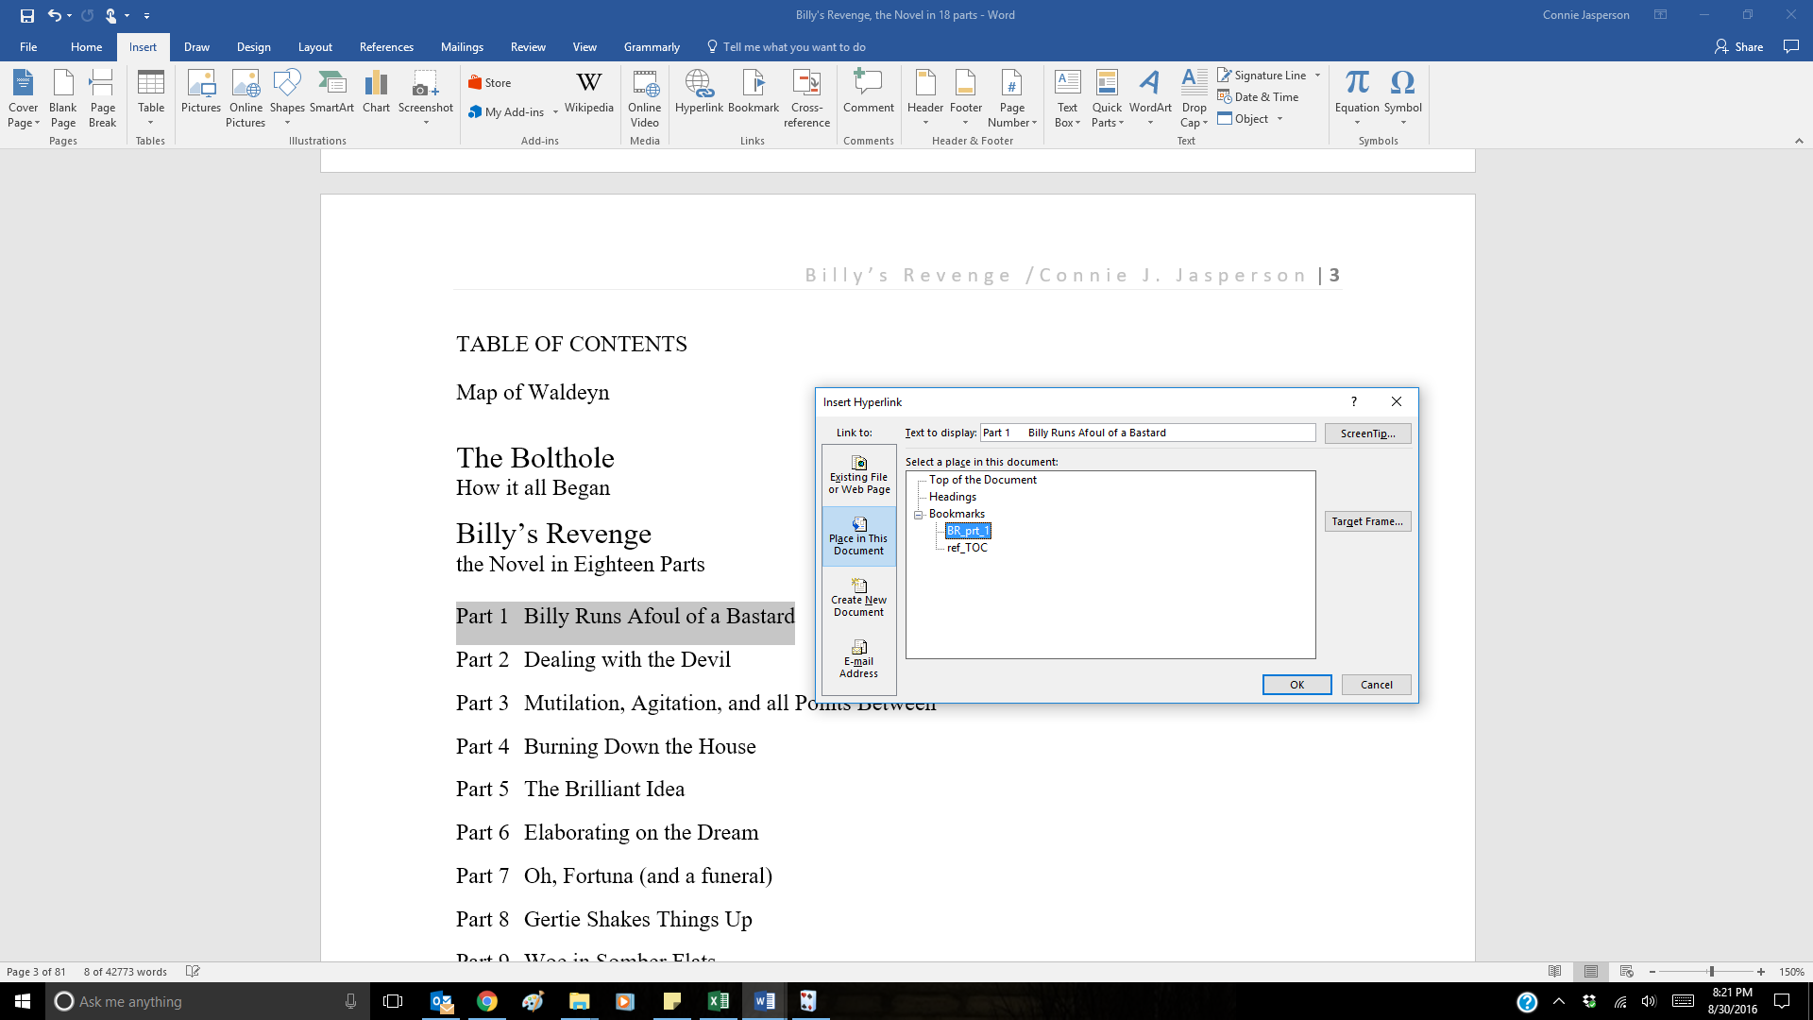Expand the Page Number dropdown
This screenshot has height=1020, width=1813.
(x=1034, y=124)
